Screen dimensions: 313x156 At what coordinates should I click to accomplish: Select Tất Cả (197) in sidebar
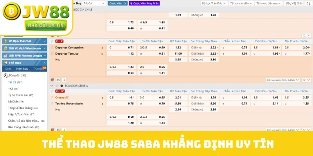point(15,82)
